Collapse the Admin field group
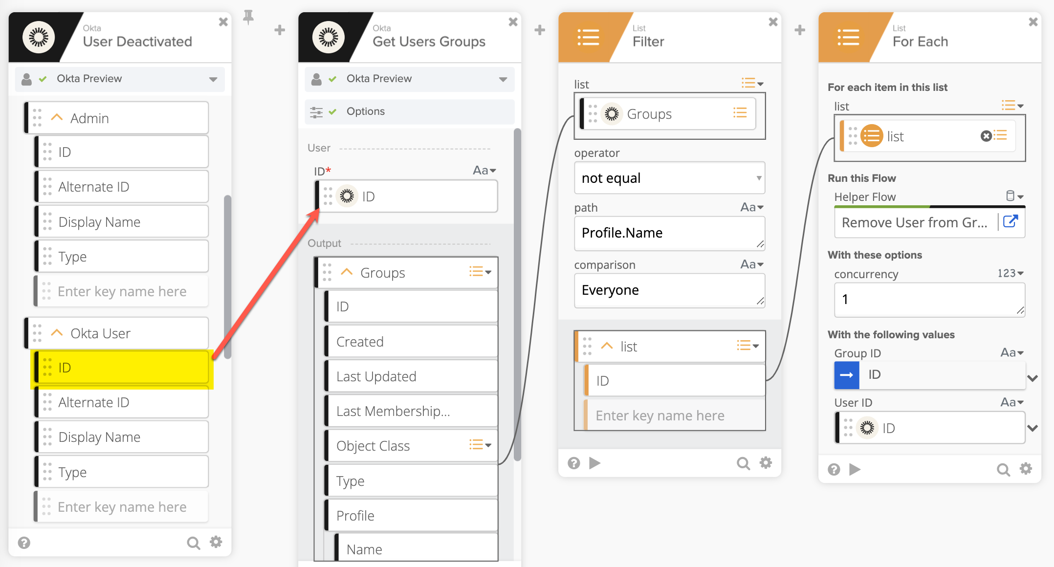 point(57,118)
